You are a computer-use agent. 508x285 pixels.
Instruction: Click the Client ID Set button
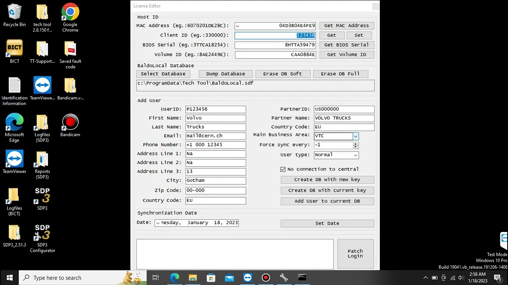[359, 35]
